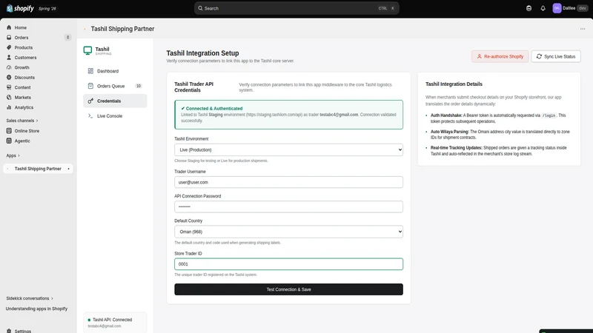Open Tashil Shipping Partner app entry
This screenshot has height=333, width=593.
tap(38, 169)
